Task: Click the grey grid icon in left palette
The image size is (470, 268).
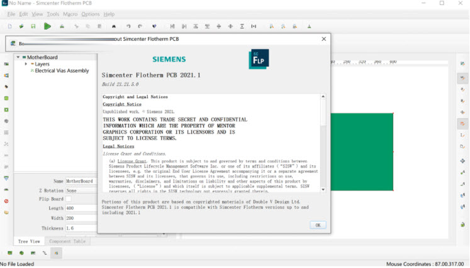Action: point(6,133)
